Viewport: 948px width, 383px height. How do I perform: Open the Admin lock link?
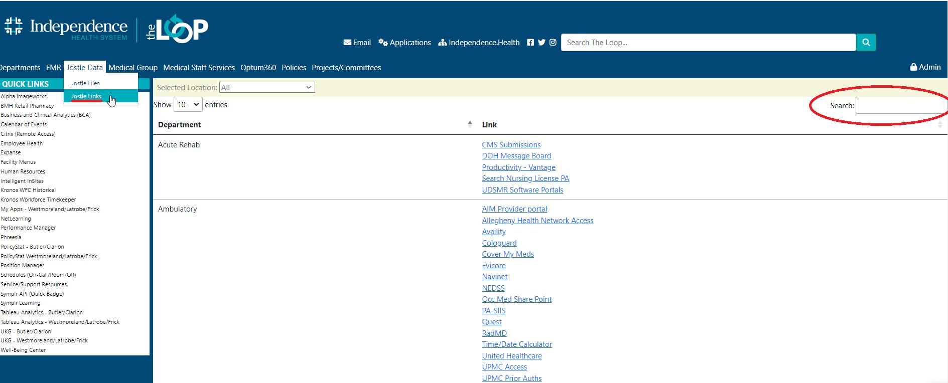click(x=925, y=67)
